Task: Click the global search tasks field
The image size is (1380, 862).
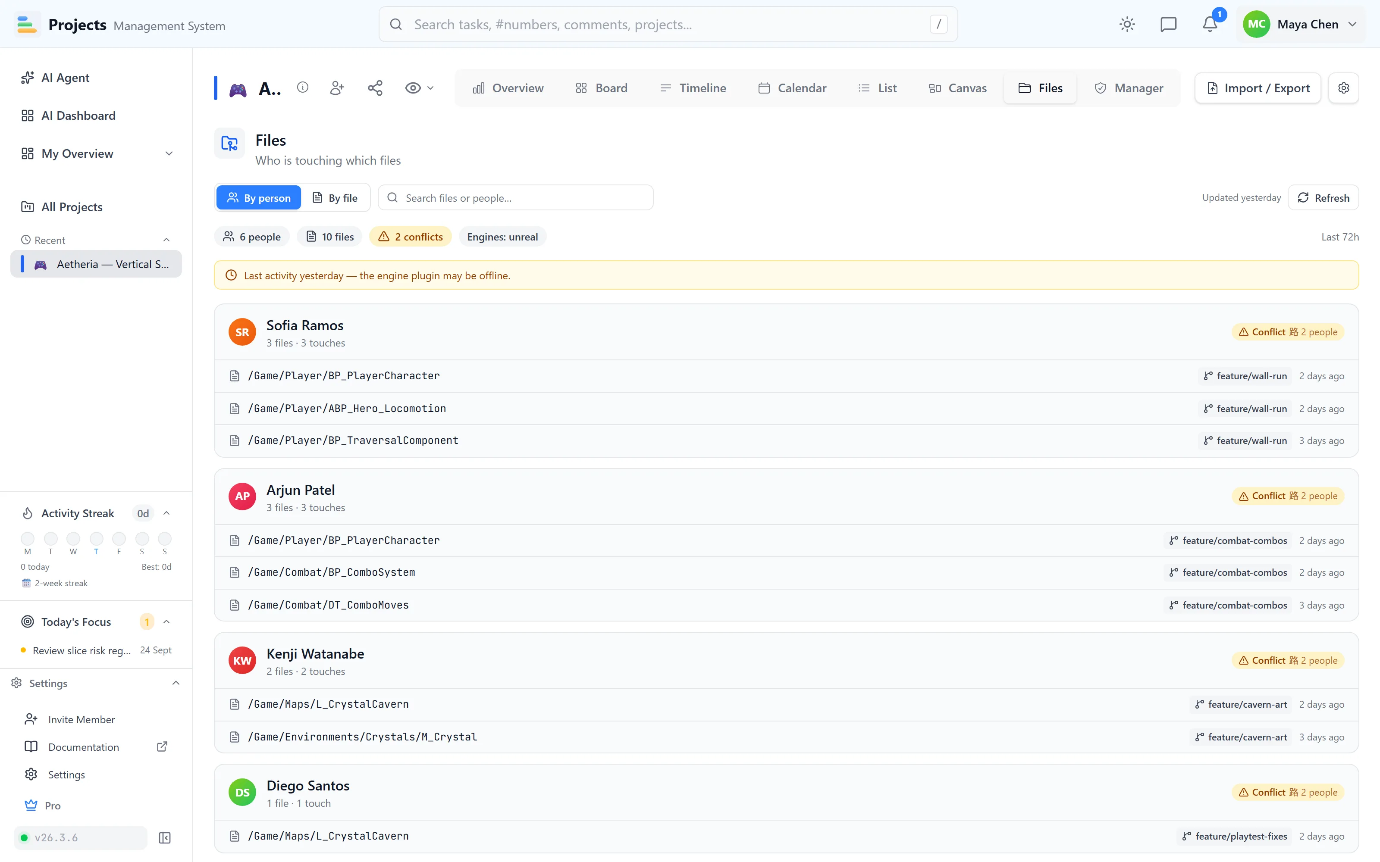Action: pos(668,24)
